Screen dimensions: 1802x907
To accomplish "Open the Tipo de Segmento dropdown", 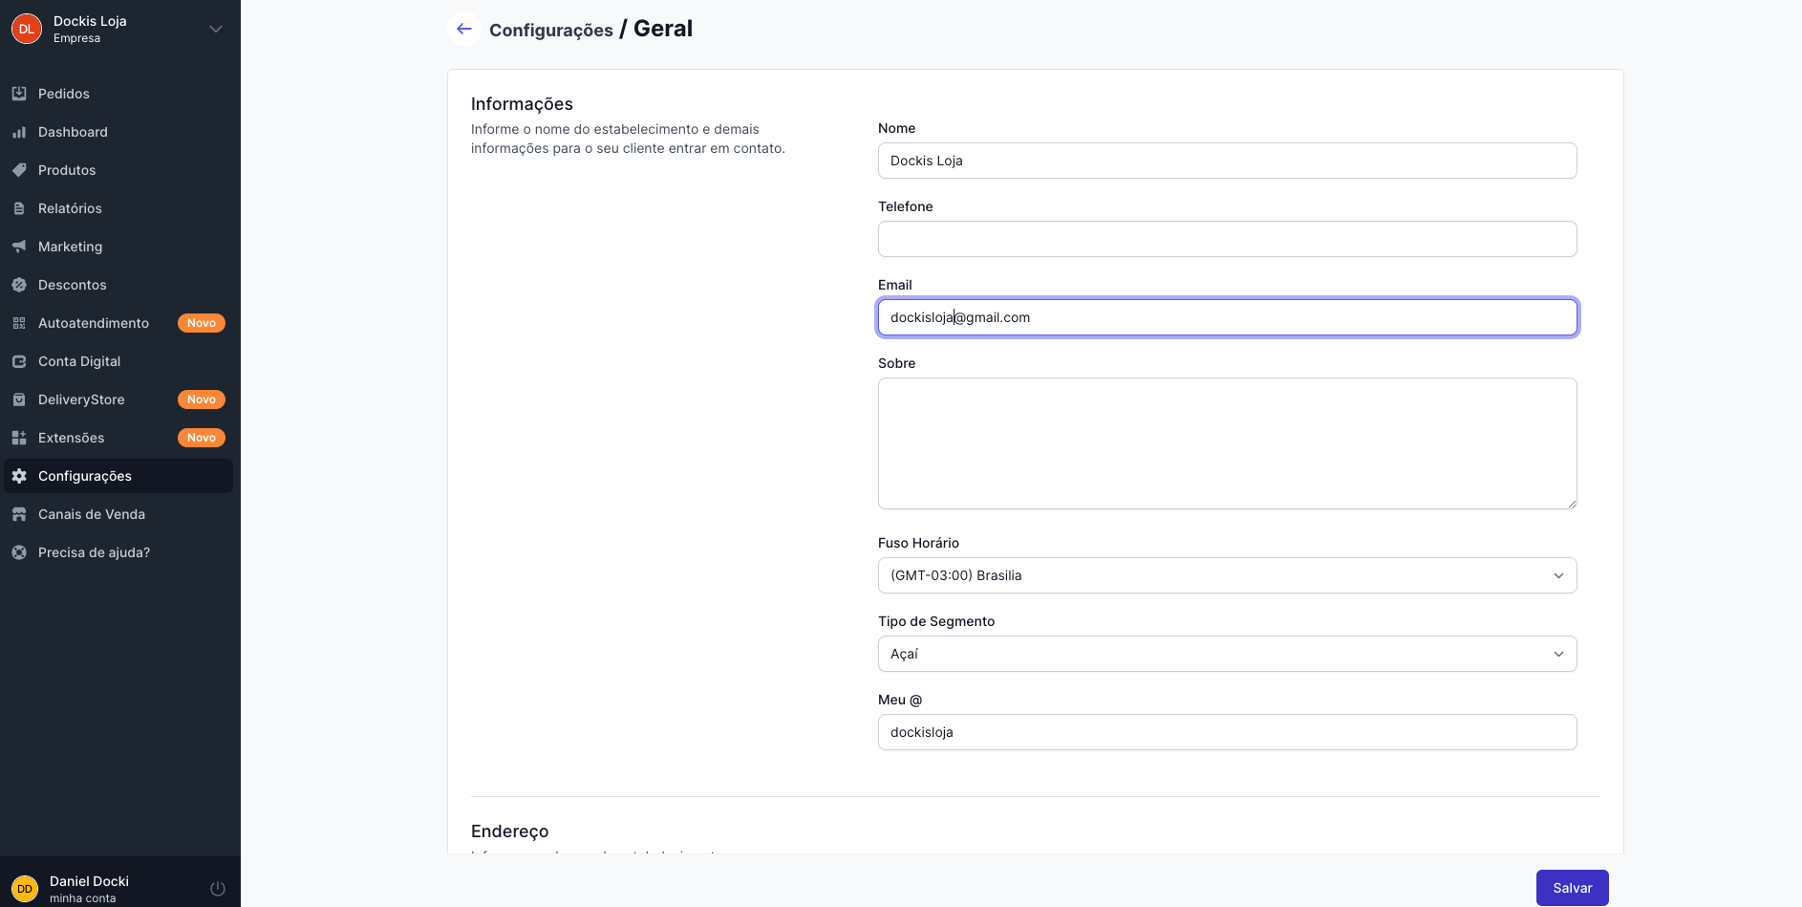I will click(x=1227, y=654).
